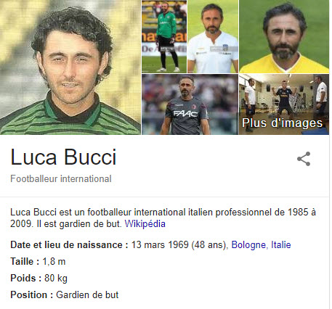Open the grey FAAC training shirt photo

click(x=190, y=104)
